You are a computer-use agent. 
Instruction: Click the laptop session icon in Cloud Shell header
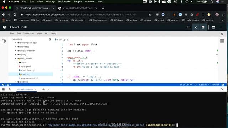(x=188, y=27)
